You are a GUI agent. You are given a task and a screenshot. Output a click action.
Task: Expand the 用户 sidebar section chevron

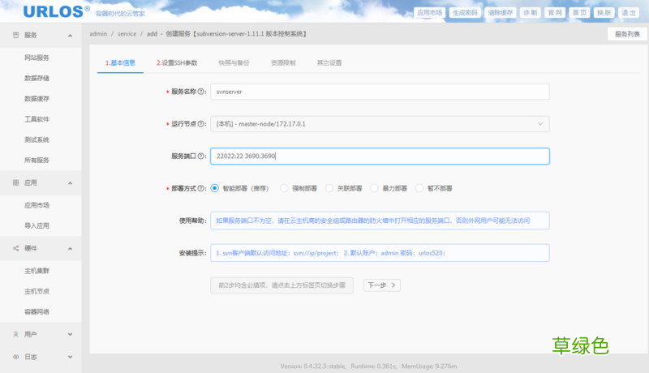coord(70,334)
